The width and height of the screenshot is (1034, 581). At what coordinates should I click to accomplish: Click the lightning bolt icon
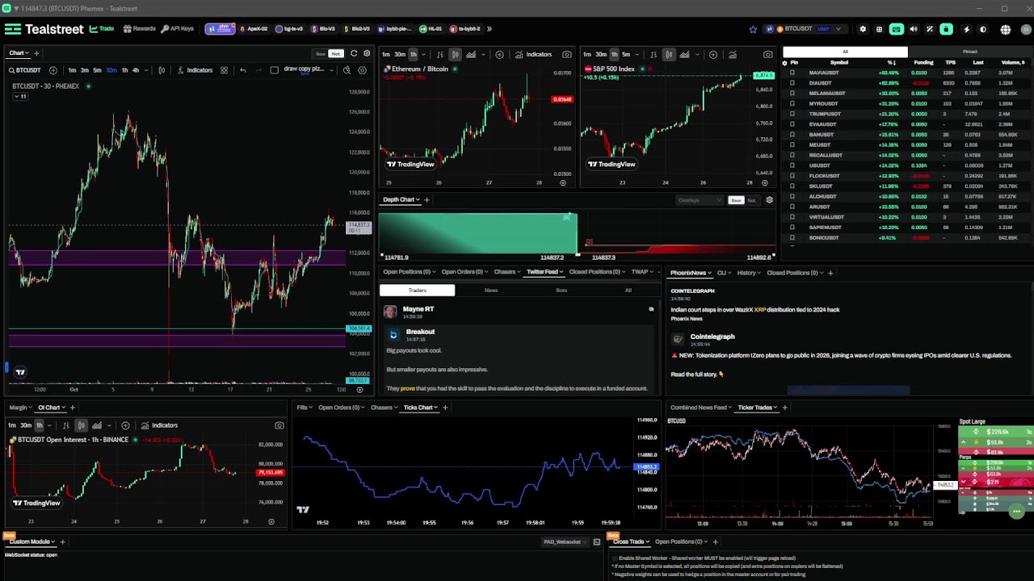tap(966, 29)
